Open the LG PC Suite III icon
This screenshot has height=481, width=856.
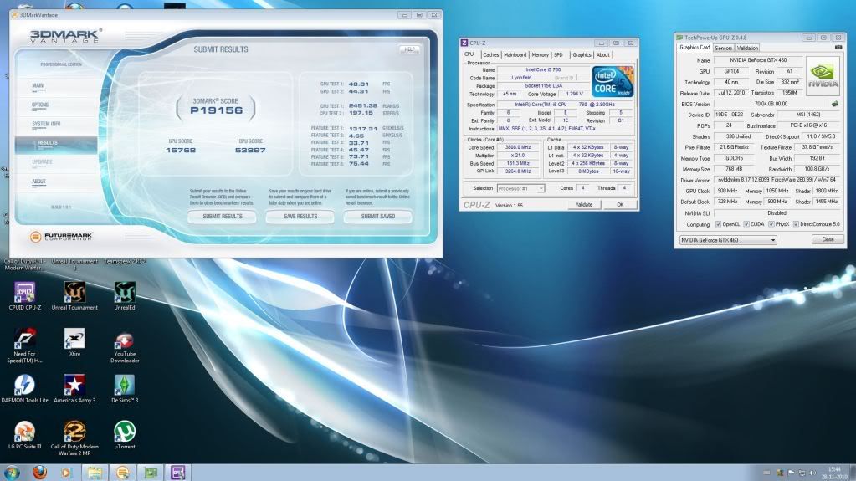[24, 435]
